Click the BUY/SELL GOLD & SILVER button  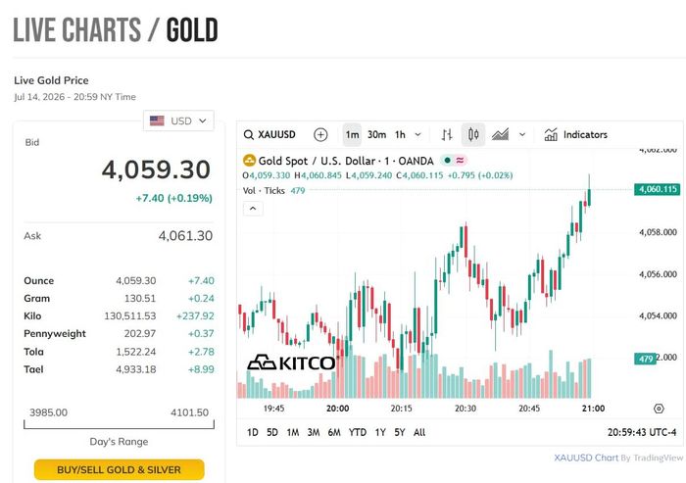pyautogui.click(x=119, y=469)
